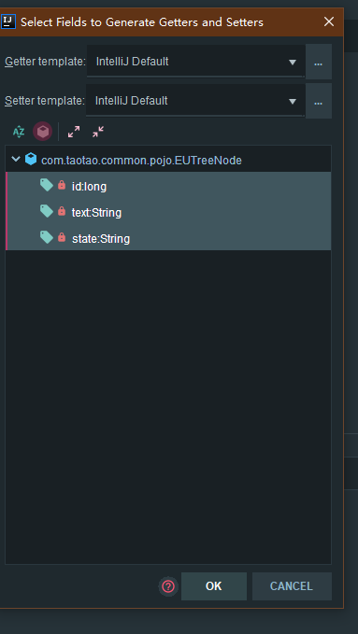Image resolution: width=358 pixels, height=634 pixels.
Task: Open Getter template ellipsis settings button
Action: pyautogui.click(x=319, y=62)
